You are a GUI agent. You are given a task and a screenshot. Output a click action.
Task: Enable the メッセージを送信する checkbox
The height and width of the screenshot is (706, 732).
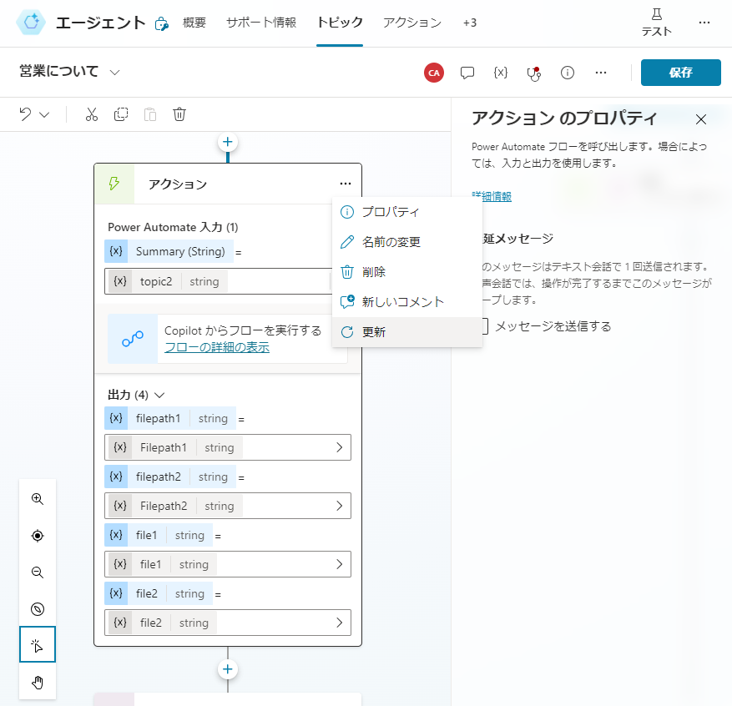482,326
